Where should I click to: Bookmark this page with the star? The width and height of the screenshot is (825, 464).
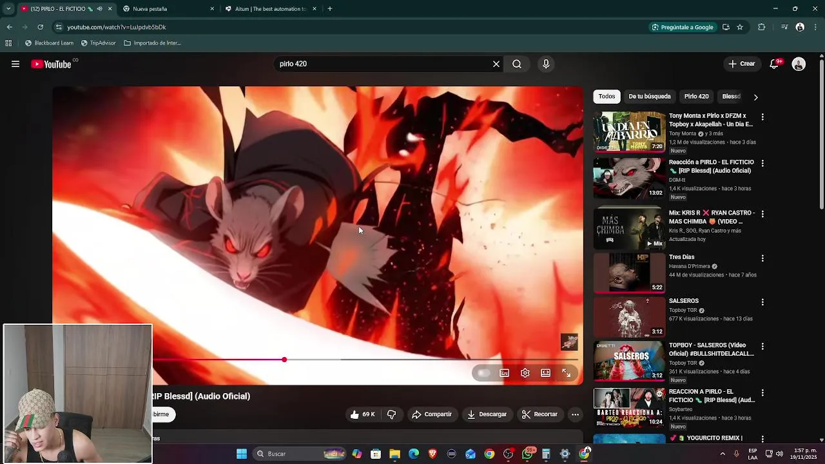click(x=740, y=27)
